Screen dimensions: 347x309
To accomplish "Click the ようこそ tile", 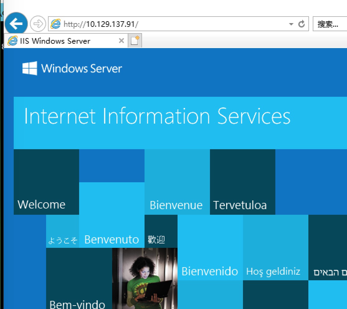I will [x=63, y=231].
